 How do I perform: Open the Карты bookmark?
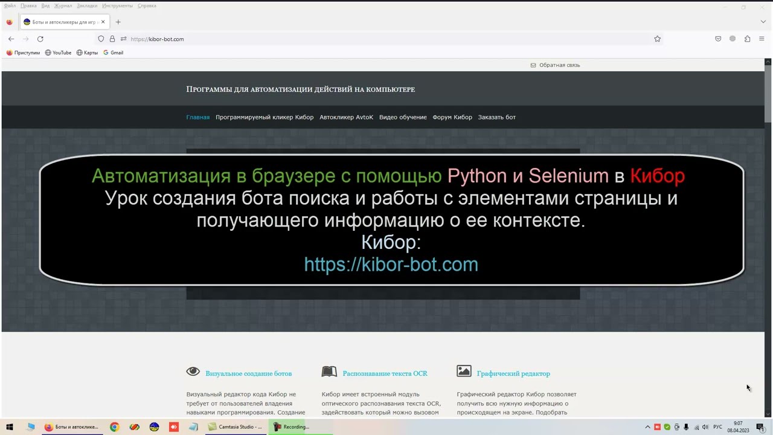87,53
